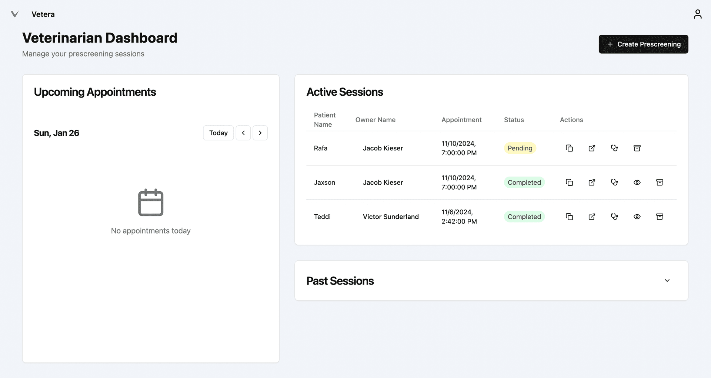Archive Teddi's completed session
The width and height of the screenshot is (711, 385).
coord(660,217)
